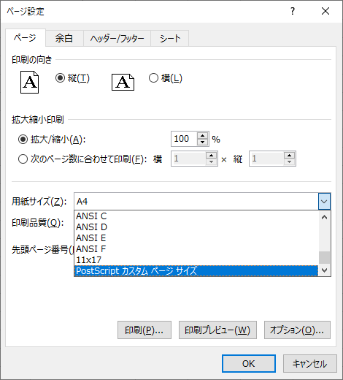Click the 印刷プレビュー(W) button
343x380 pixels.
point(217,330)
